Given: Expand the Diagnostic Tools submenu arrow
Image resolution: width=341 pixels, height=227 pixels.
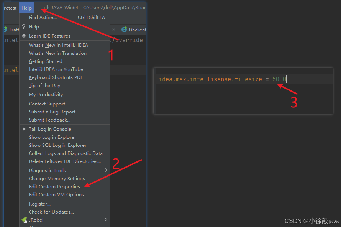Looking at the screenshot, I should coord(106,170).
